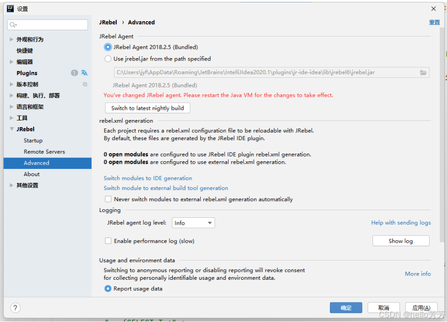
Task: Click Switch to latest nightly build button
Action: click(147, 108)
